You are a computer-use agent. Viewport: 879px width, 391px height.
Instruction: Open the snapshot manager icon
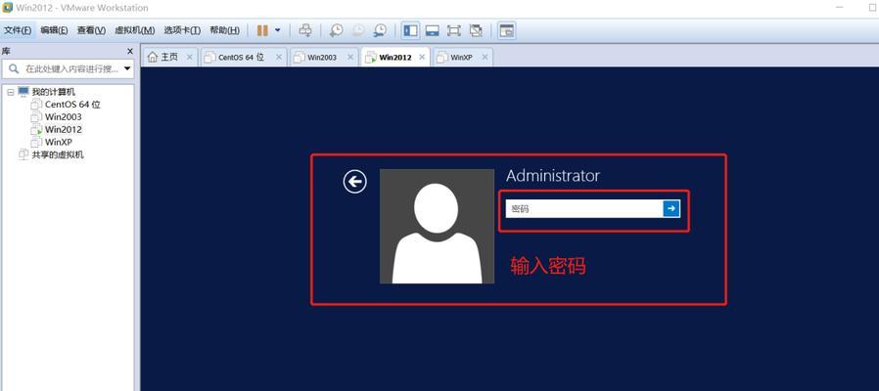(x=380, y=30)
